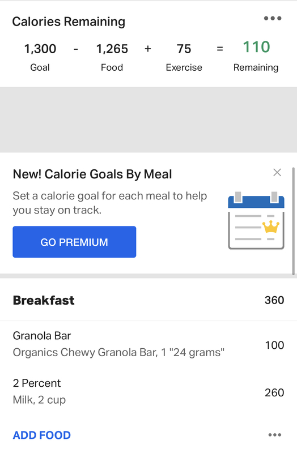Viewport: 297px width, 453px height.
Task: Tap the 75 Exercise value
Action: pos(184,49)
